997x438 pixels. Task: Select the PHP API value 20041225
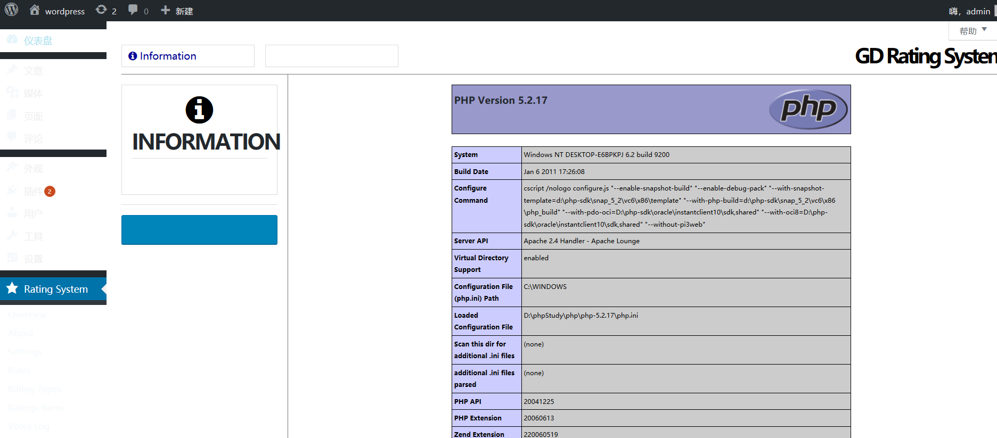(x=539, y=402)
